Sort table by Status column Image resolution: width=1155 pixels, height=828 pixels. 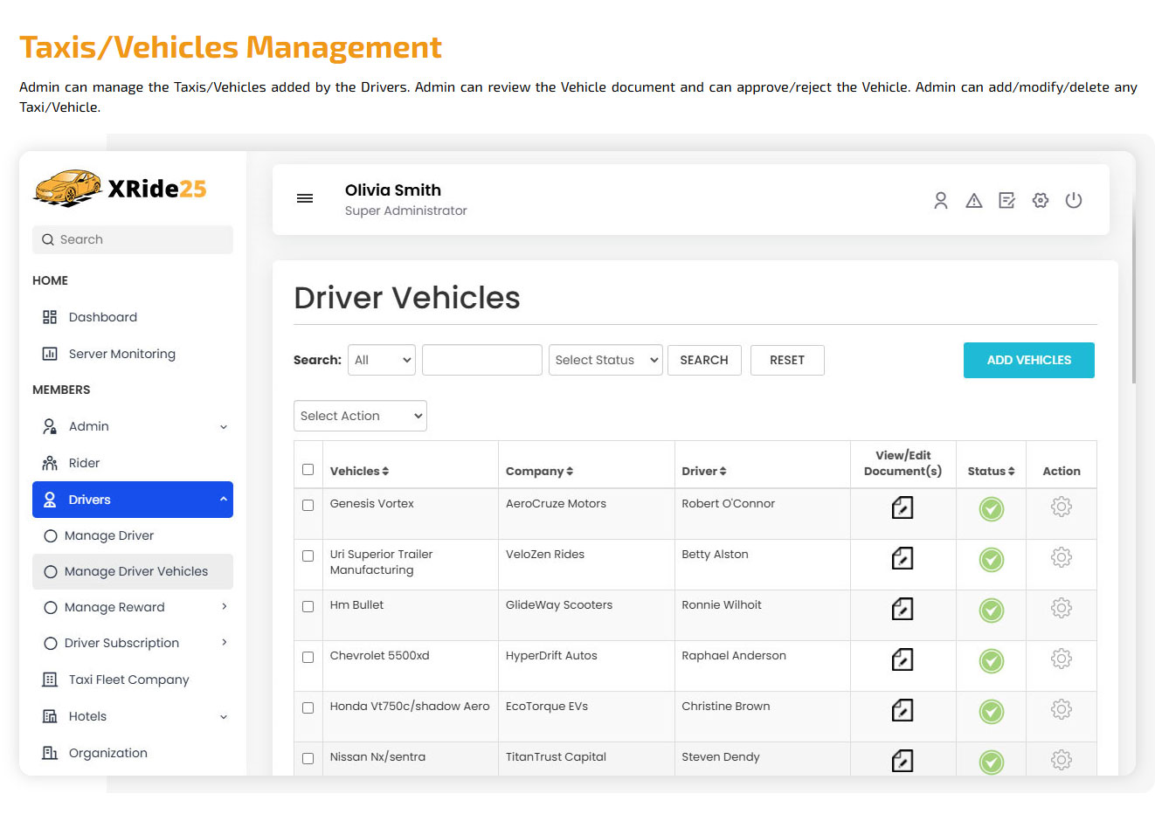click(992, 471)
